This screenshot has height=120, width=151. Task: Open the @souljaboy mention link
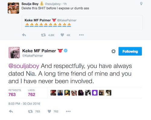pyautogui.click(x=24, y=66)
